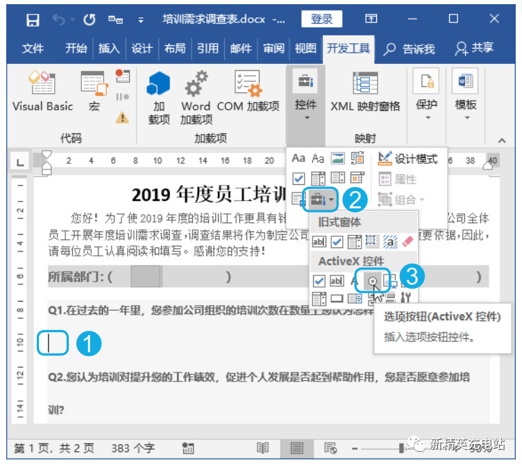This screenshot has height=467, width=522.
Task: Open the XML 映射窗格 pane
Action: [365, 92]
